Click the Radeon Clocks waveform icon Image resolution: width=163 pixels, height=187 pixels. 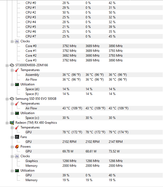tap(17, 156)
